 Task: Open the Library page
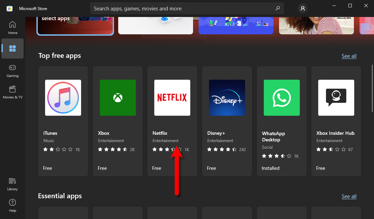[x=12, y=184]
